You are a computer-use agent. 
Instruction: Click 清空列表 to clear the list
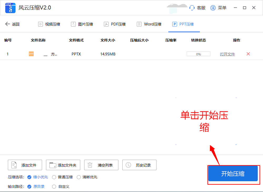click(101, 165)
